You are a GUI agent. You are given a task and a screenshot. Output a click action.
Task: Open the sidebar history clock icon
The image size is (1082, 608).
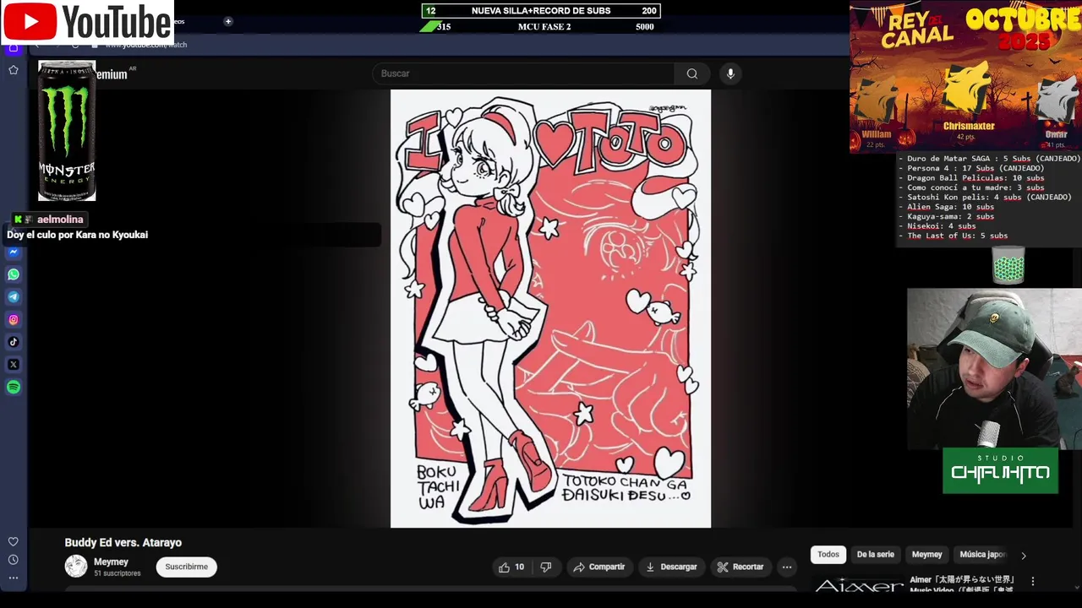coord(14,560)
